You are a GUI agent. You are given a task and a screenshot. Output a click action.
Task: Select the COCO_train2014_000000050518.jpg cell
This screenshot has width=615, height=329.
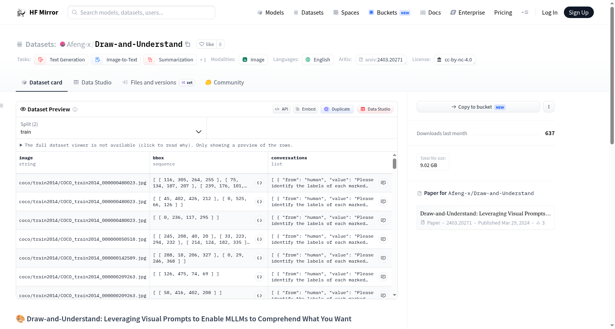coord(83,239)
